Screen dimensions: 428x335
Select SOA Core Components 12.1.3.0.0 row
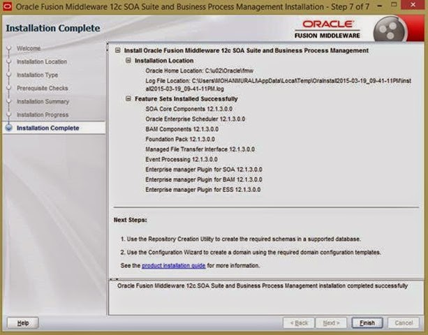pyautogui.click(x=189, y=109)
